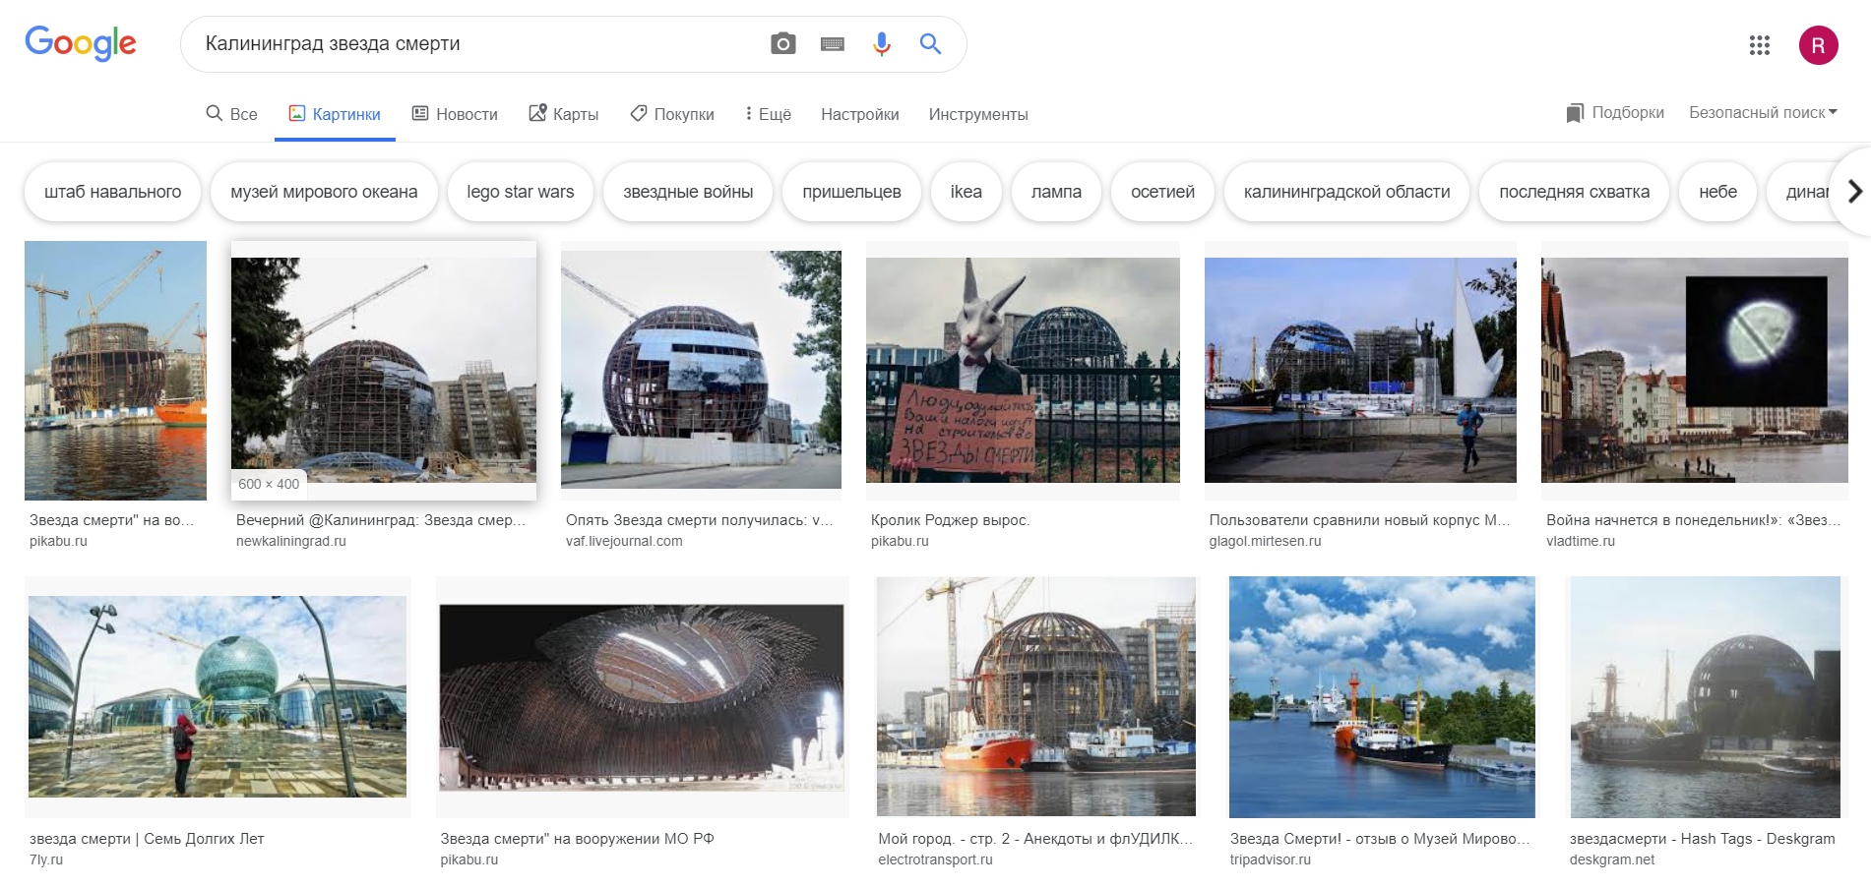Click the tripadvisor.ru source link
Screen dimensions: 1871x888
1271,859
